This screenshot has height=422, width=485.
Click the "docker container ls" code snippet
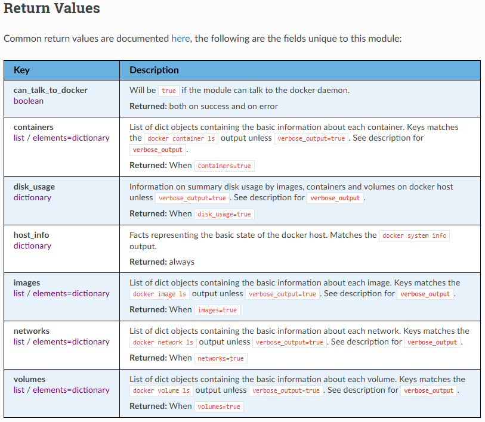coord(182,138)
